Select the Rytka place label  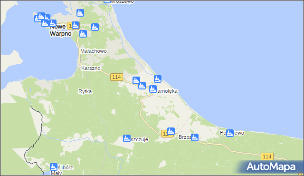click(x=85, y=91)
